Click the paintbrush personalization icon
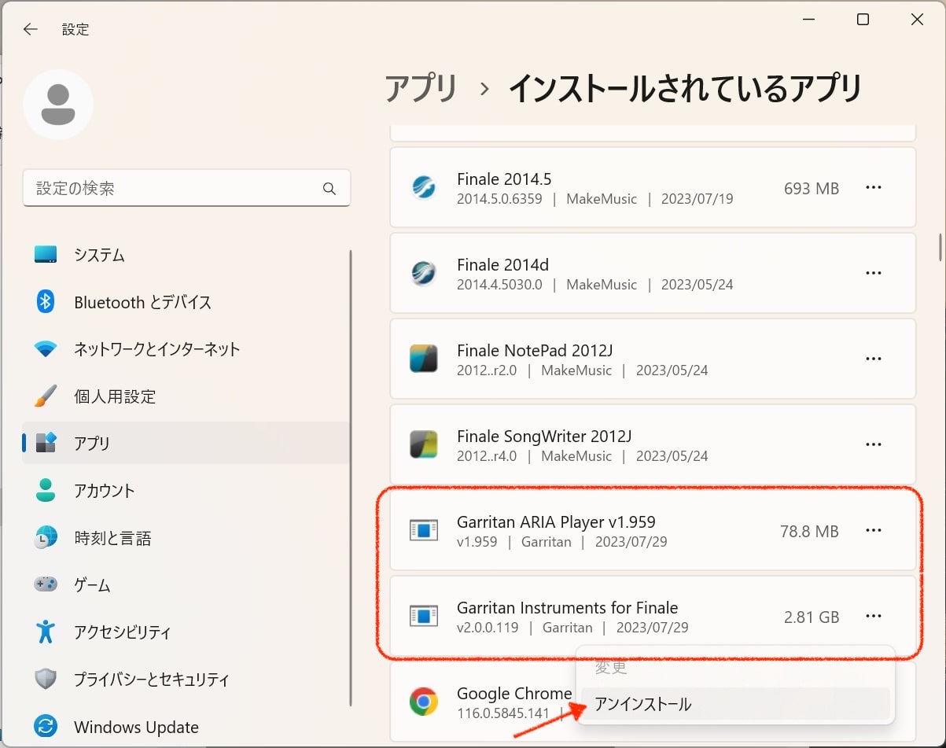This screenshot has height=748, width=946. [x=46, y=396]
